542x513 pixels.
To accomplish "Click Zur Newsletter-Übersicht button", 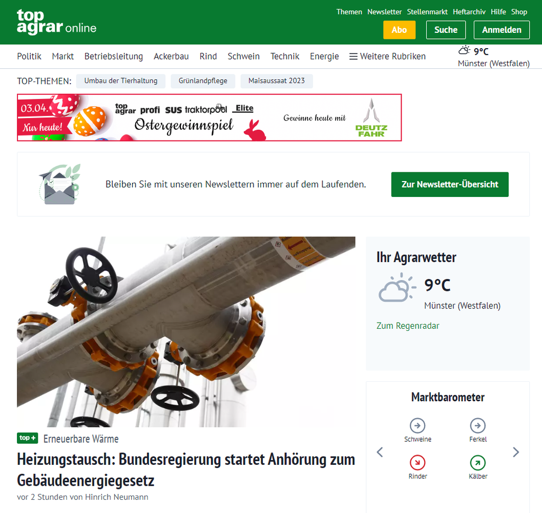I will coord(450,185).
